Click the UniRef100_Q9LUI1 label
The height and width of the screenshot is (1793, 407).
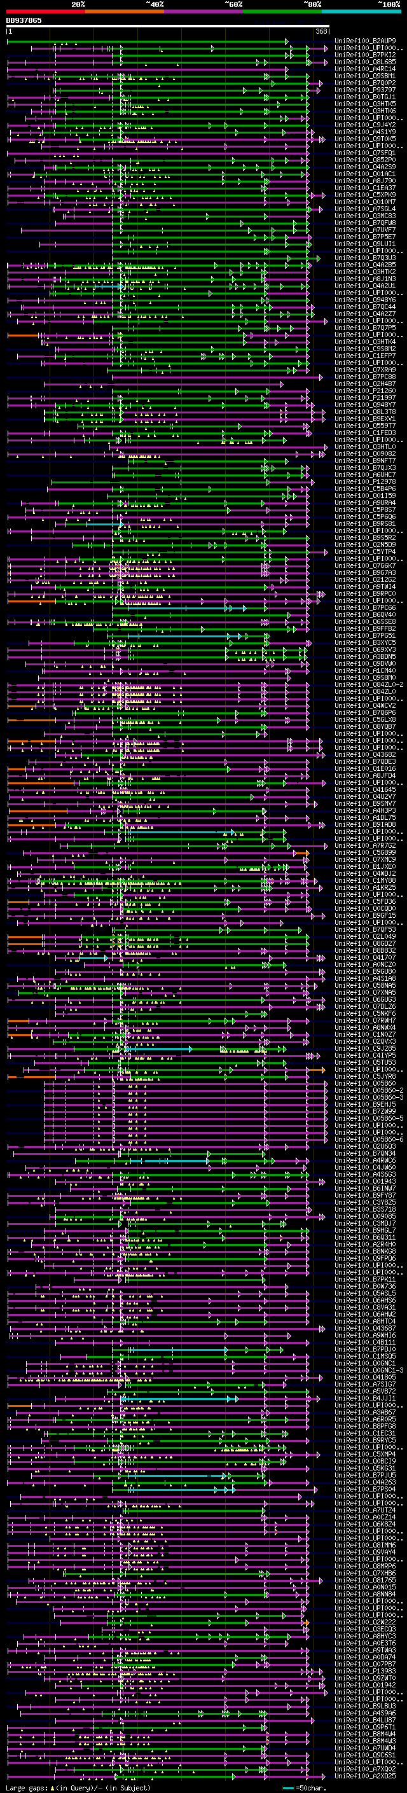(365, 244)
